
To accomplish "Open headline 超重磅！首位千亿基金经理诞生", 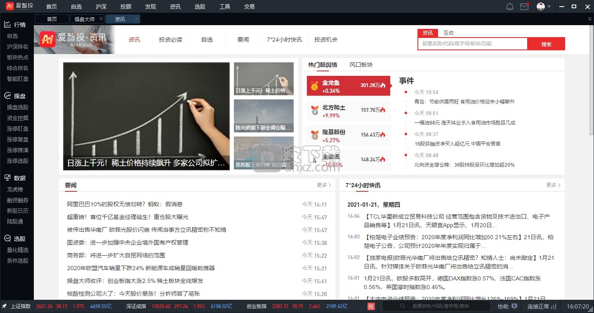I will [x=127, y=217].
